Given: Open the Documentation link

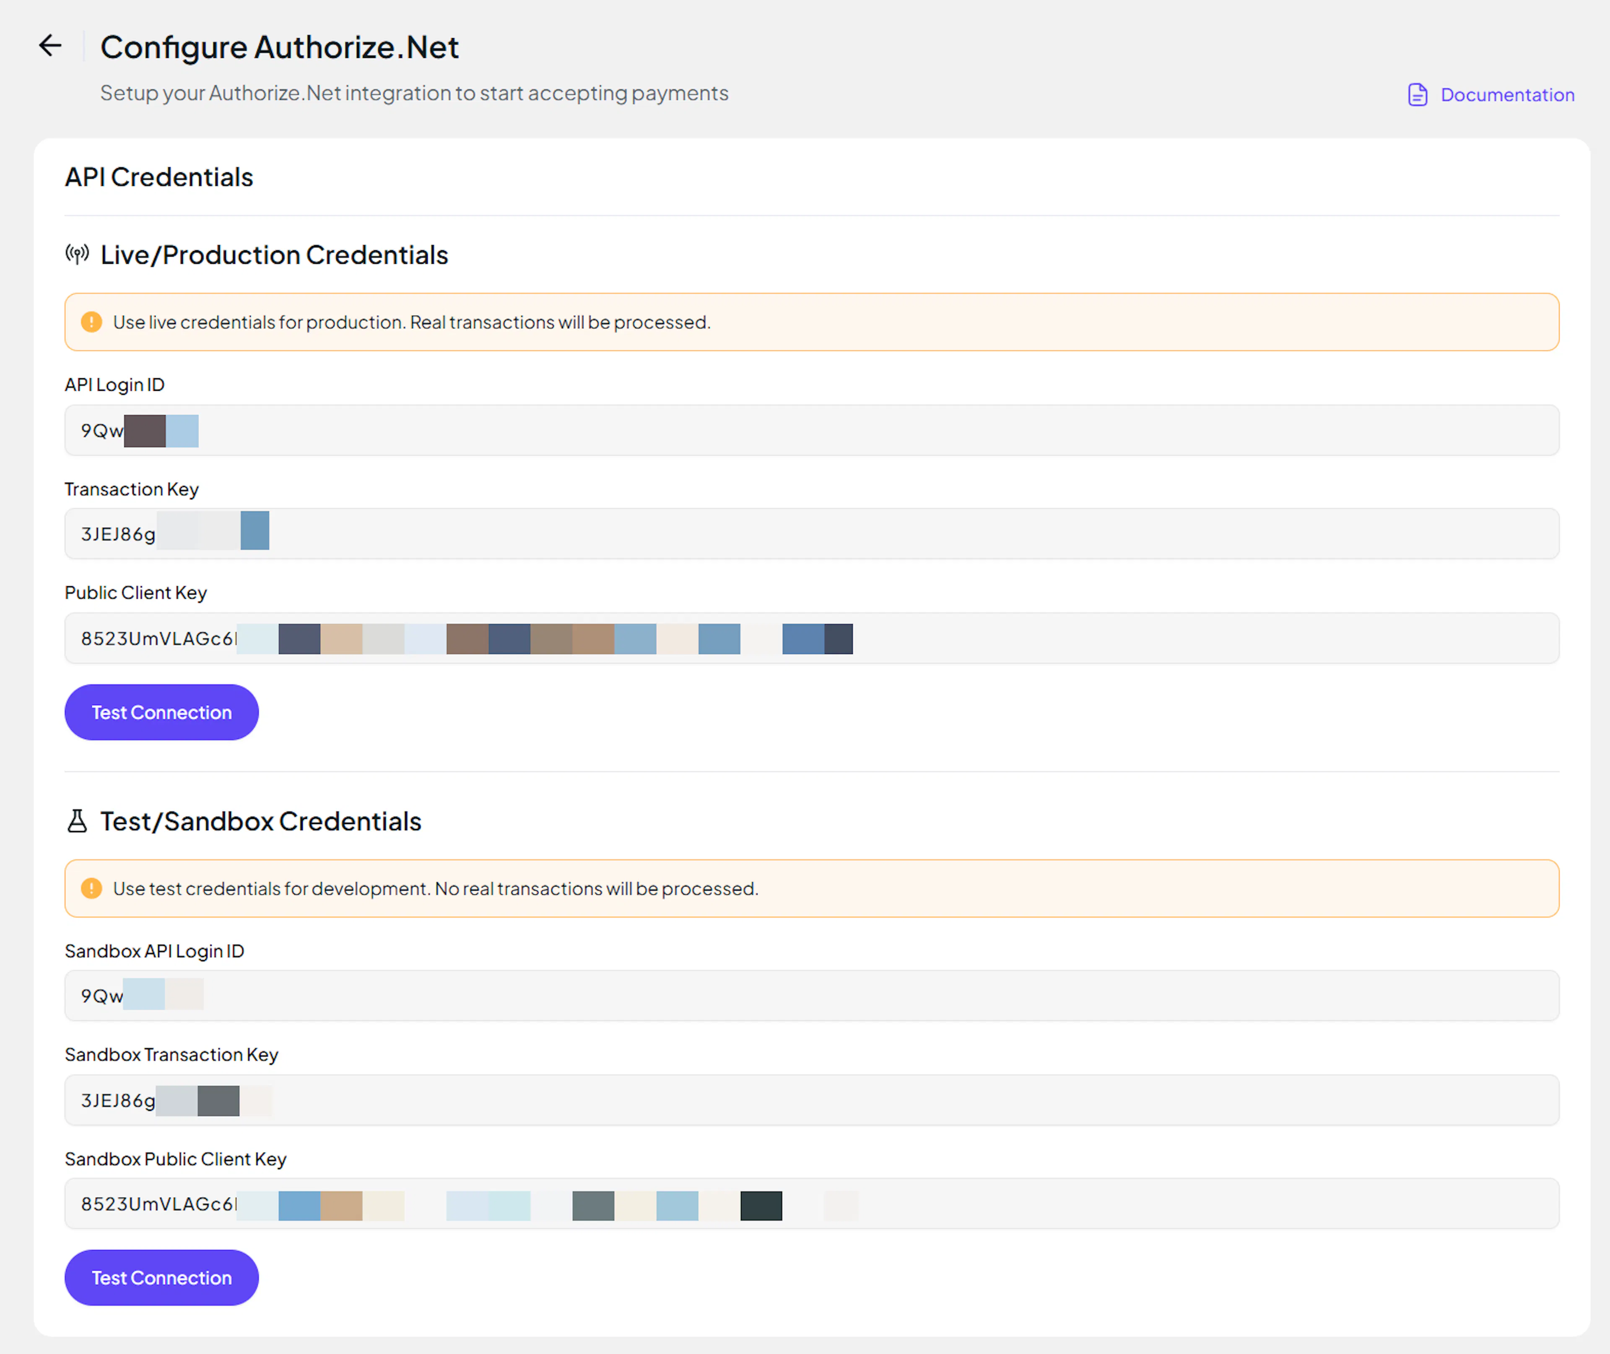Looking at the screenshot, I should tap(1506, 94).
